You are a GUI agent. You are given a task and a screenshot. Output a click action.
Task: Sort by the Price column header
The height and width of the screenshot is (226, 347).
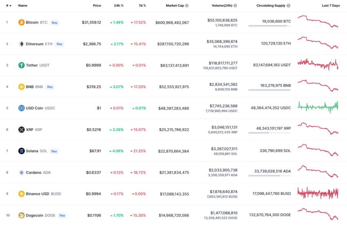coord(97,6)
